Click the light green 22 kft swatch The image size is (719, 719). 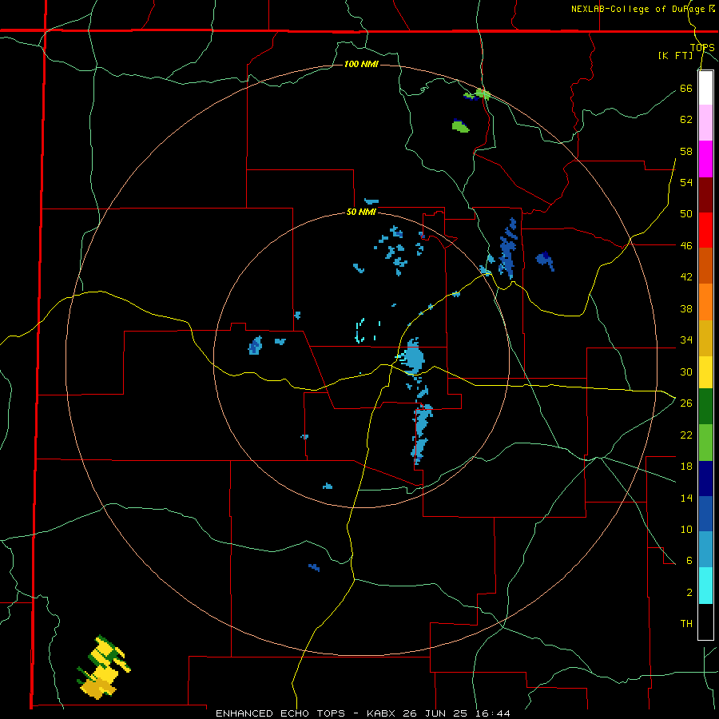pos(705,443)
